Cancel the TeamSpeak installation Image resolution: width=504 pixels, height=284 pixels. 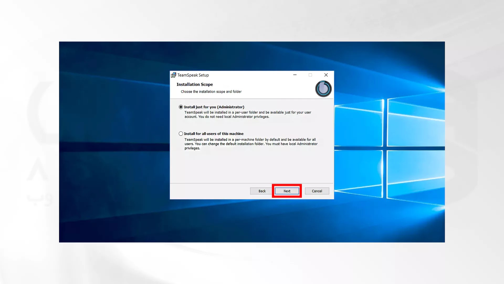coord(317,191)
